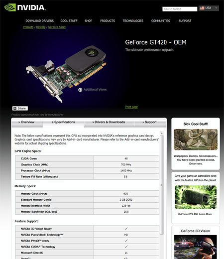The image size is (224, 259).
Task: Click the Enter here link
Action: (x=196, y=164)
